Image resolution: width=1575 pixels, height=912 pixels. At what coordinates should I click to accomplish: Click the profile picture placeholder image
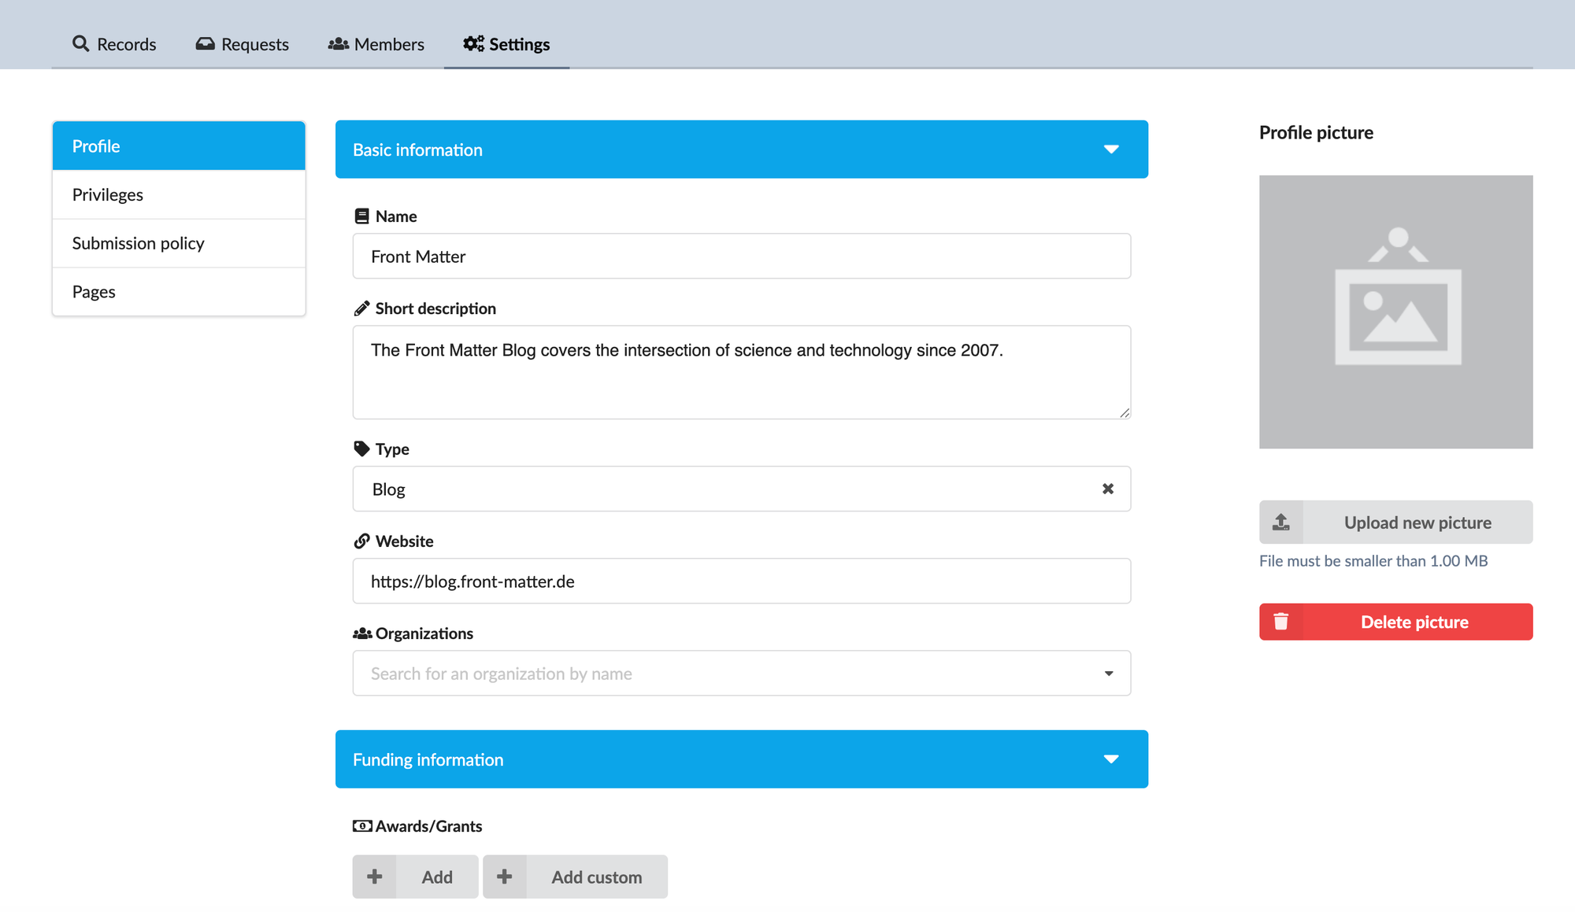pos(1395,312)
